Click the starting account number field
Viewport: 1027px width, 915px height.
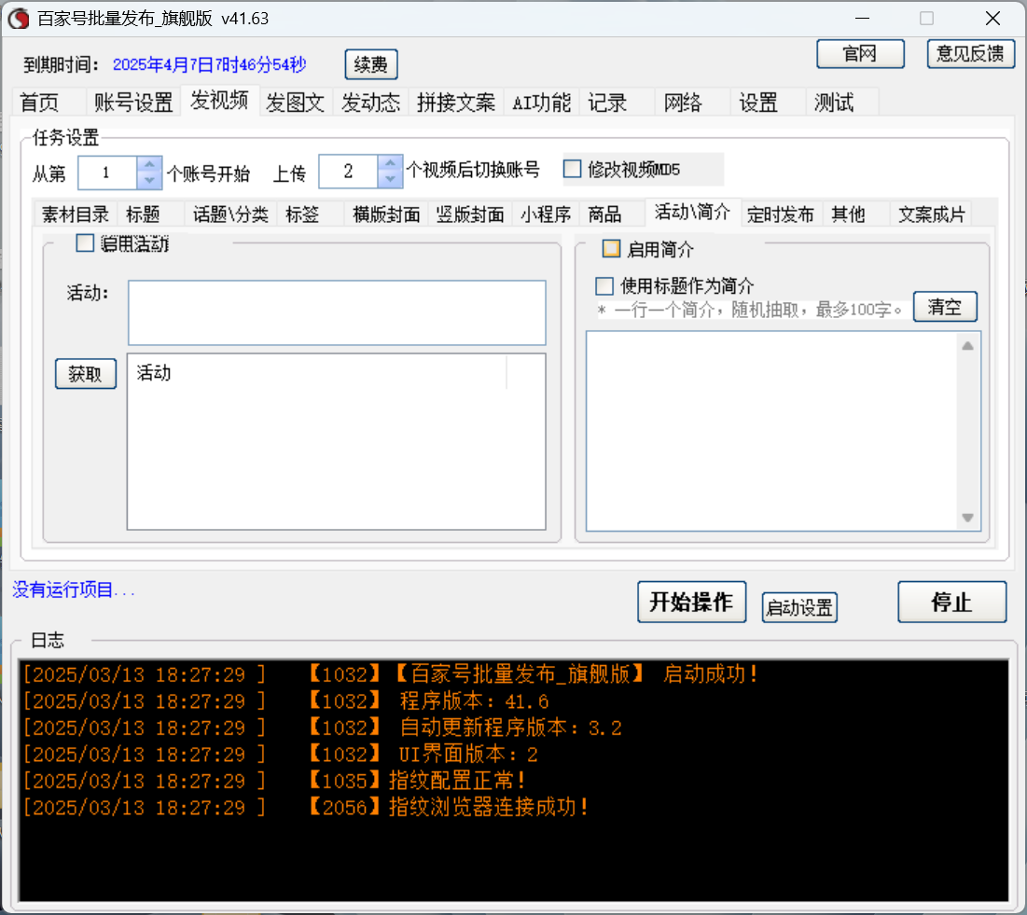(107, 173)
